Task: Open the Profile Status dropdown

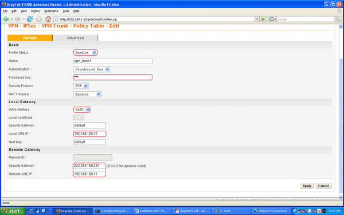Action: [x=85, y=52]
